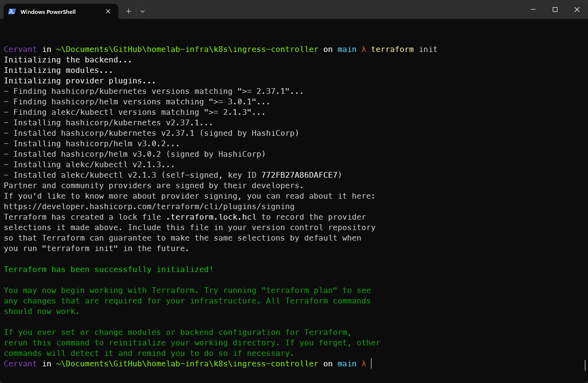The width and height of the screenshot is (588, 383).
Task: Click the terminal vertical scrollbar thumb
Action: (585, 365)
